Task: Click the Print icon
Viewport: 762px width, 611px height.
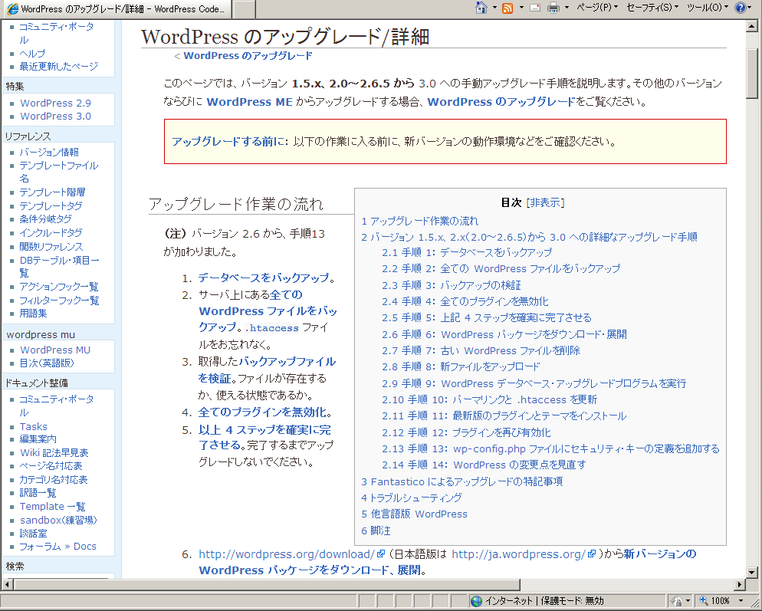Action: [x=553, y=8]
